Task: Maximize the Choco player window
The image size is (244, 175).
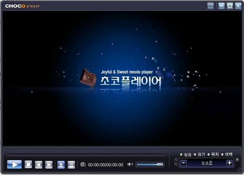Action: click(x=230, y=6)
